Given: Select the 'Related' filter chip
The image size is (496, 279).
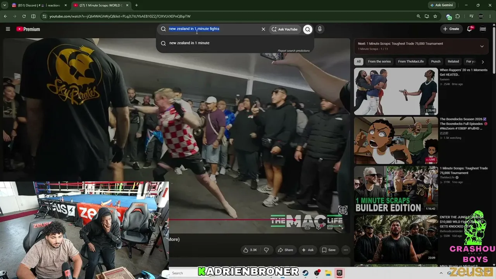Looking at the screenshot, I should pyautogui.click(x=453, y=62).
